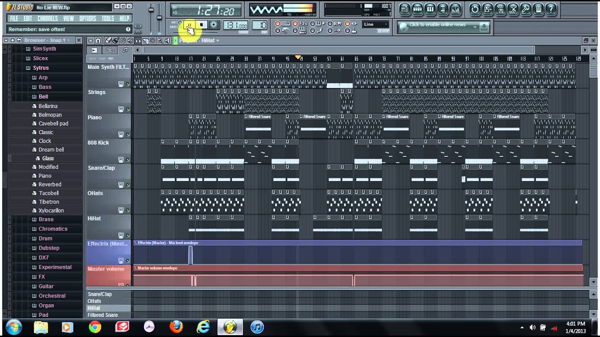
Task: Select the Zoom magnifier tool in Playlist
Action: point(160,41)
